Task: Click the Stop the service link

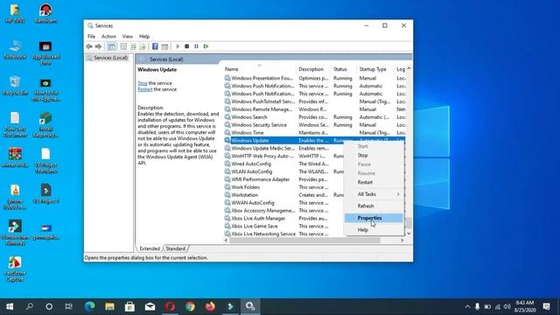Action: [x=143, y=83]
